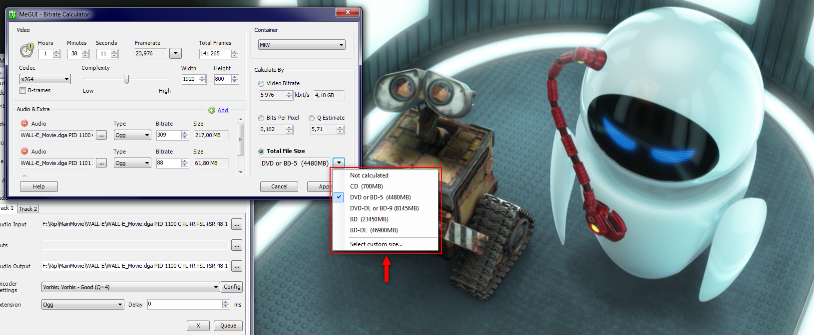The image size is (814, 335).
Task: Click the Video Bitrate field showing 5 976
Action: pyautogui.click(x=273, y=95)
